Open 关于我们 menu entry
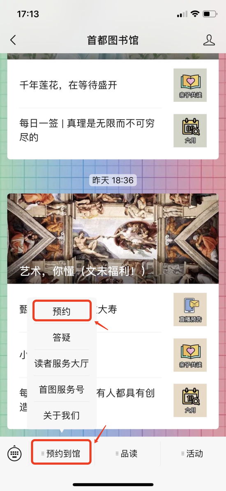Viewport: 226px width, 491px height. pos(62,415)
